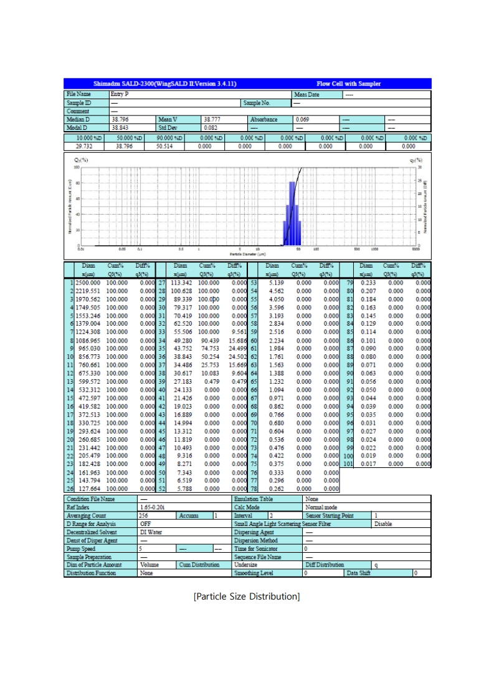This screenshot has width=494, height=700.
Task: Click the 'Small Angle Light Scattering Sensor Filter' label
Action: tap(283, 524)
